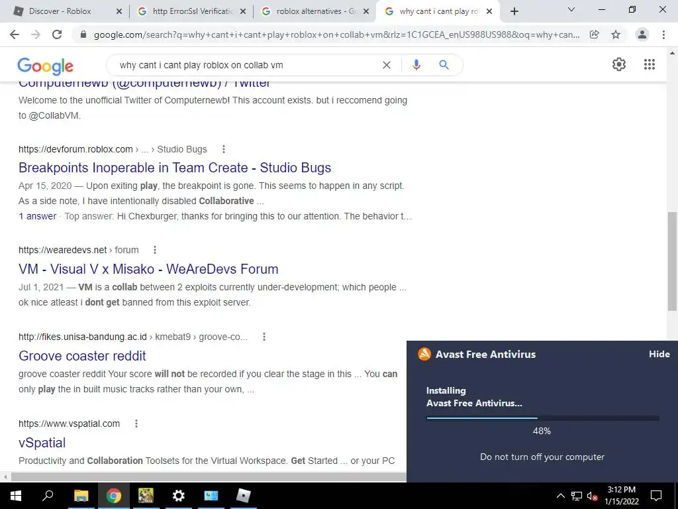Click the forward navigation arrow
This screenshot has width=678, height=509.
tap(36, 34)
